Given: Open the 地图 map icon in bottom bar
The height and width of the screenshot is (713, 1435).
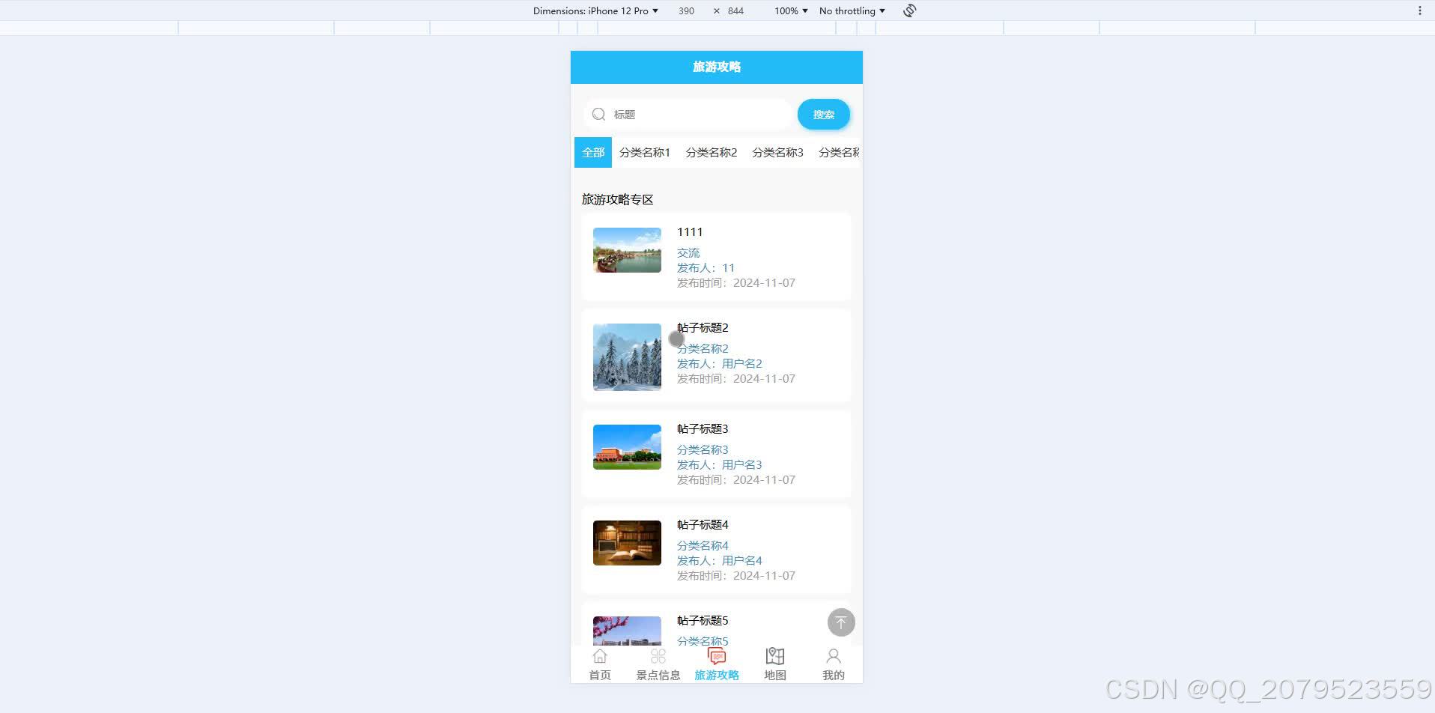Looking at the screenshot, I should point(775,657).
